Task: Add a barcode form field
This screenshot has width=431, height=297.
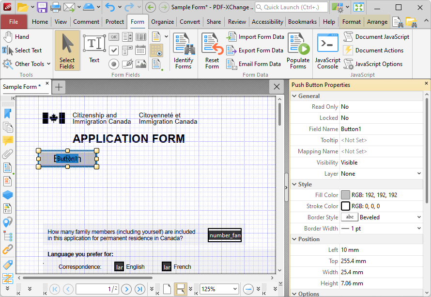Action: coord(141,37)
